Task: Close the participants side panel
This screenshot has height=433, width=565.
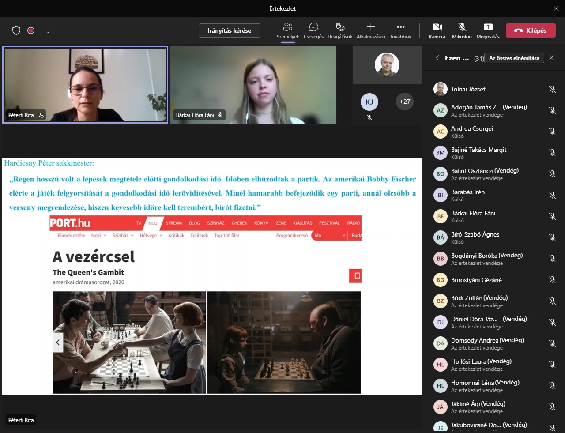Action: tap(551, 58)
